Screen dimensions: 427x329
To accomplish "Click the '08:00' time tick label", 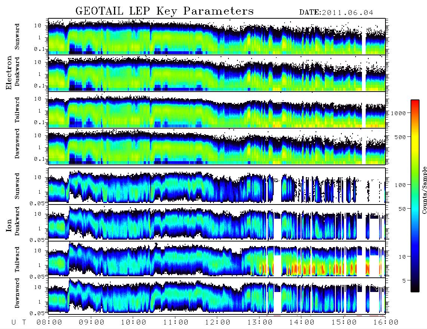I will pyautogui.click(x=49, y=322).
